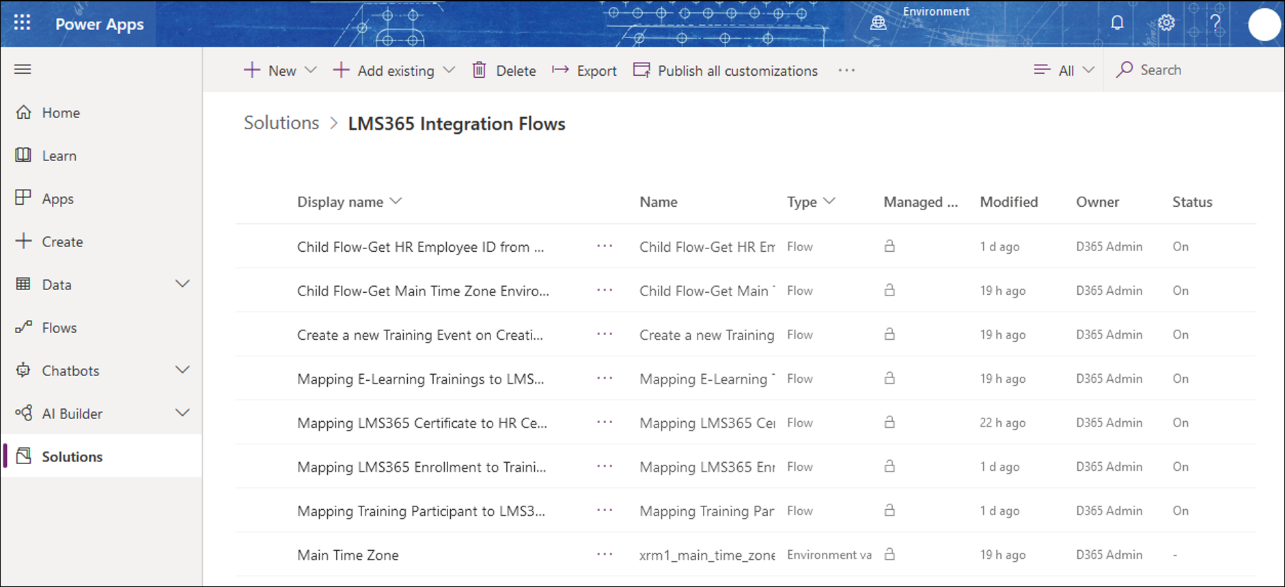Viewport: 1285px width, 587px height.
Task: Open Mapping Training Participant flow
Action: 421,511
